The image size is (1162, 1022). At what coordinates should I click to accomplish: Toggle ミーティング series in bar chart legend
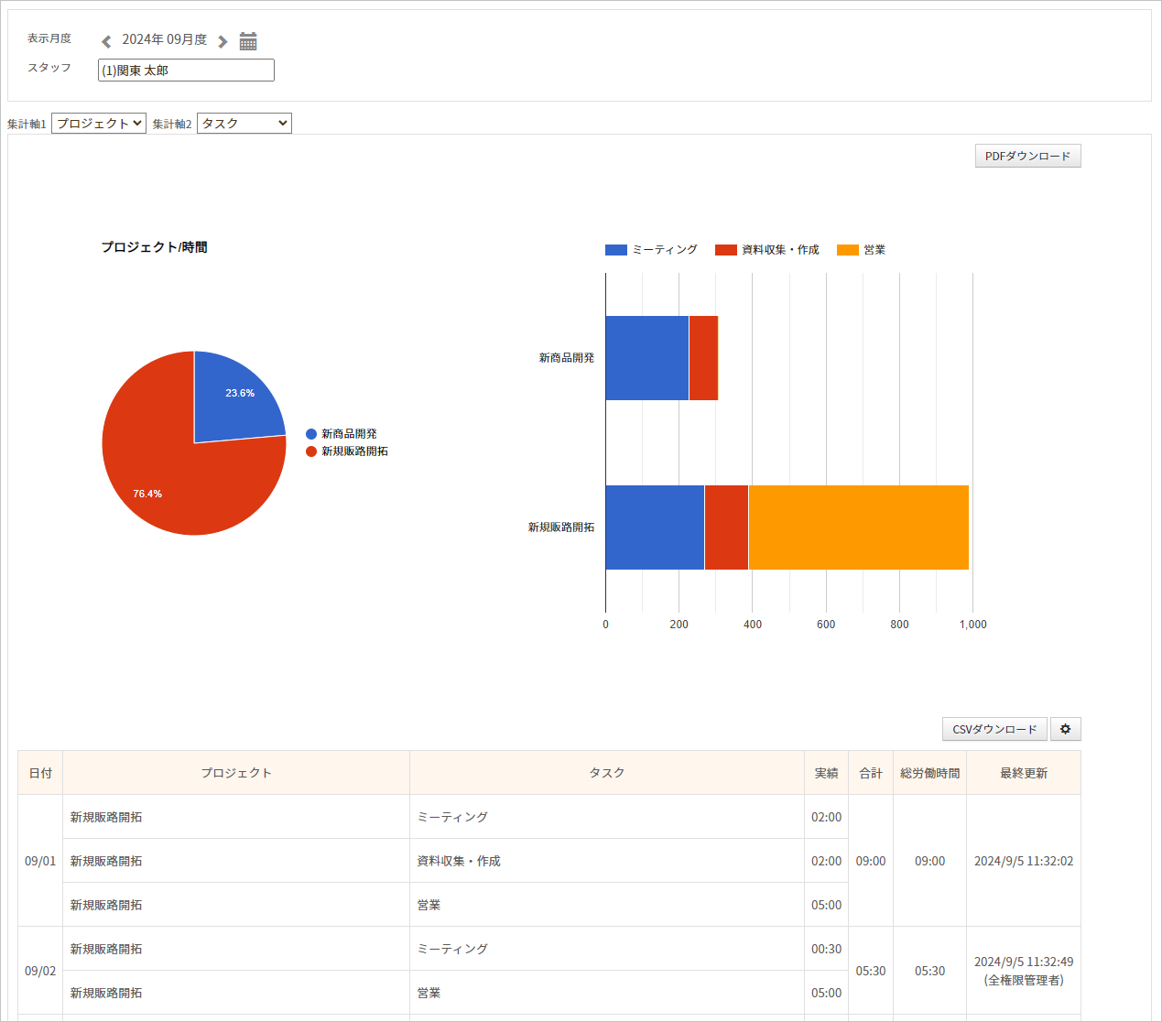click(652, 250)
